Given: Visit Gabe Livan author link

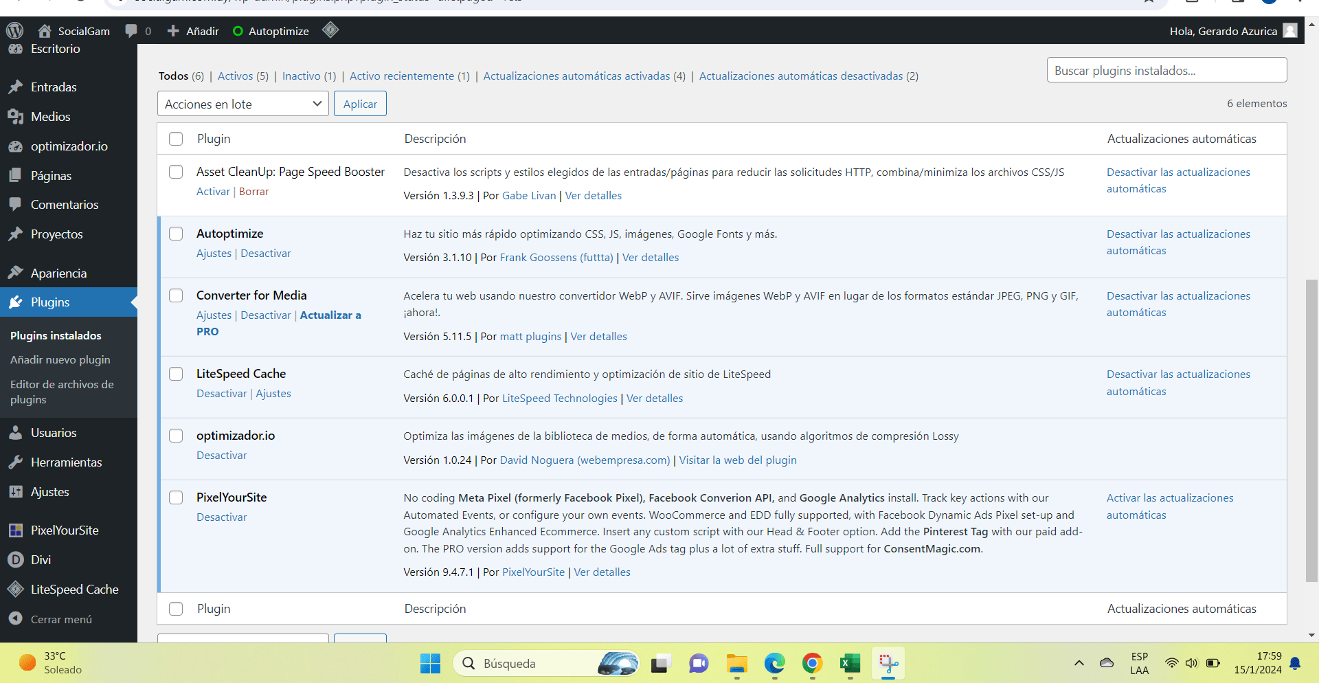Looking at the screenshot, I should coord(529,196).
